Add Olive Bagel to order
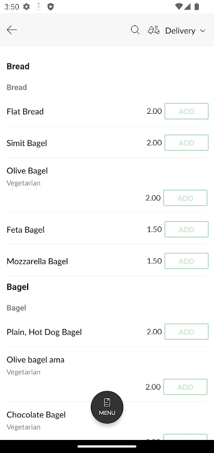The image size is (214, 453). pos(185,198)
